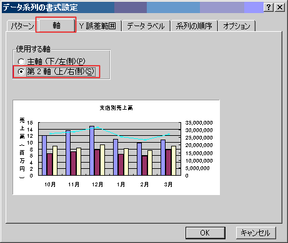288x243 pixels.
Task: Click the 1月 category label in the preview
Action: 121,184
